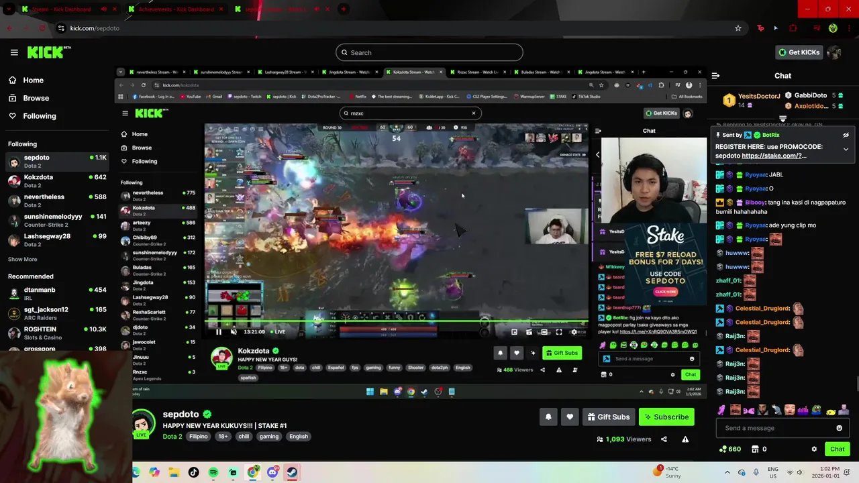859x483 pixels.
Task: Unpin the pinned BotRix message
Action: tap(846, 135)
